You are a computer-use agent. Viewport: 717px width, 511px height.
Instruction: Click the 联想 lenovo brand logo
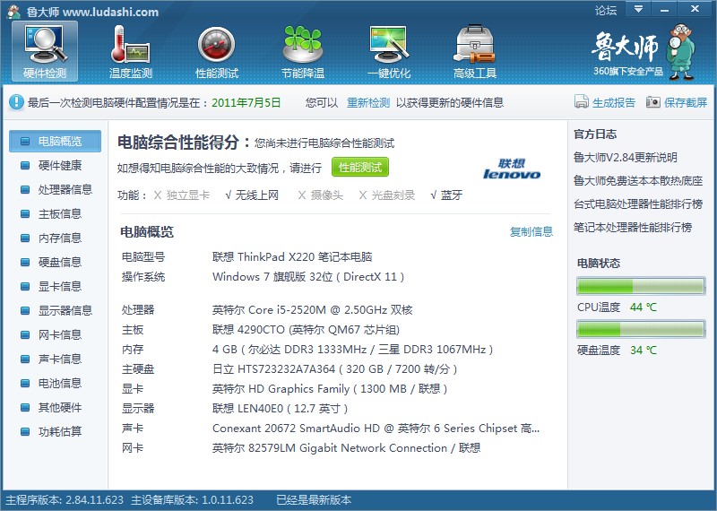[x=512, y=169]
